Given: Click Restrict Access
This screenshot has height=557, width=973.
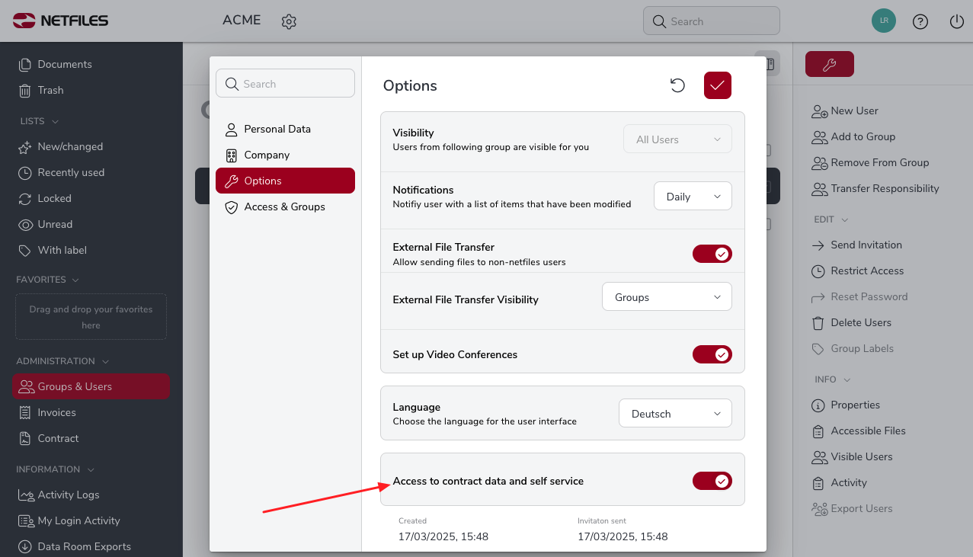Looking at the screenshot, I should (x=857, y=270).
